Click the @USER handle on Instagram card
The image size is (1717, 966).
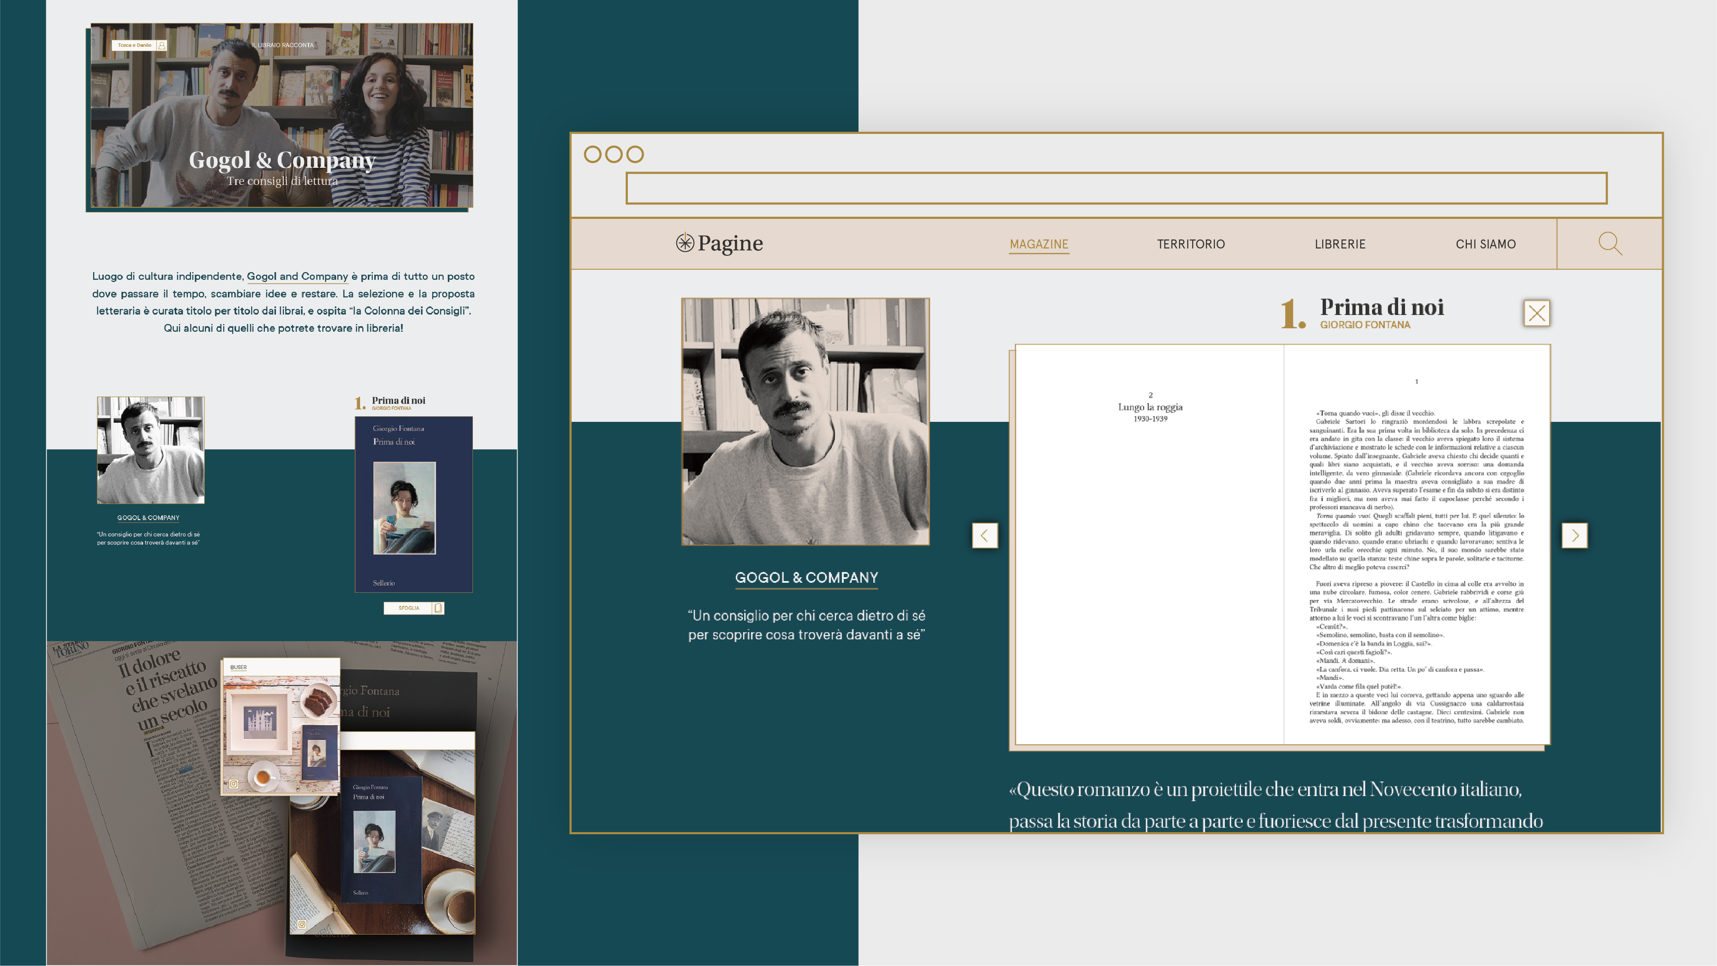pos(239,667)
